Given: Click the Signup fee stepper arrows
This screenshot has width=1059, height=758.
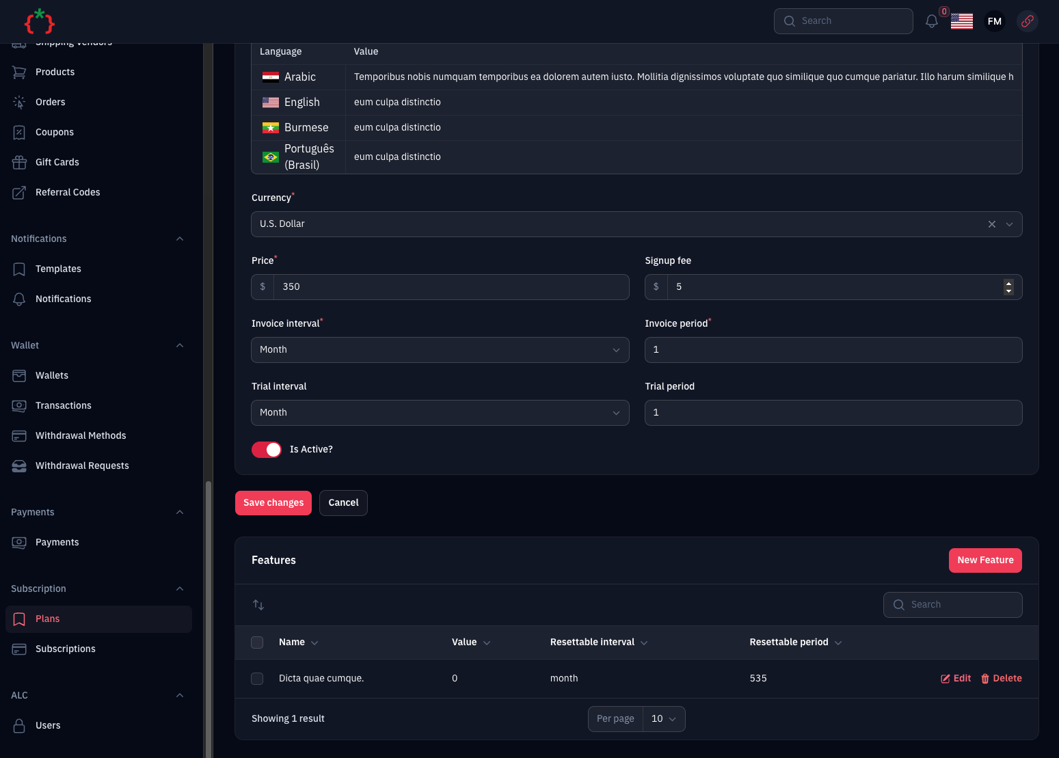Looking at the screenshot, I should (1008, 287).
